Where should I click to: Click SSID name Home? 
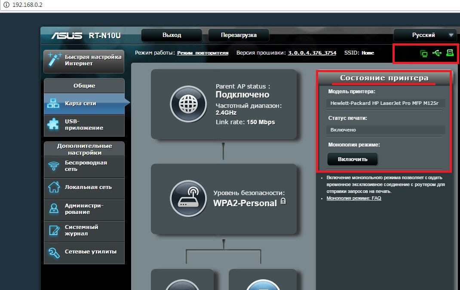(x=368, y=53)
